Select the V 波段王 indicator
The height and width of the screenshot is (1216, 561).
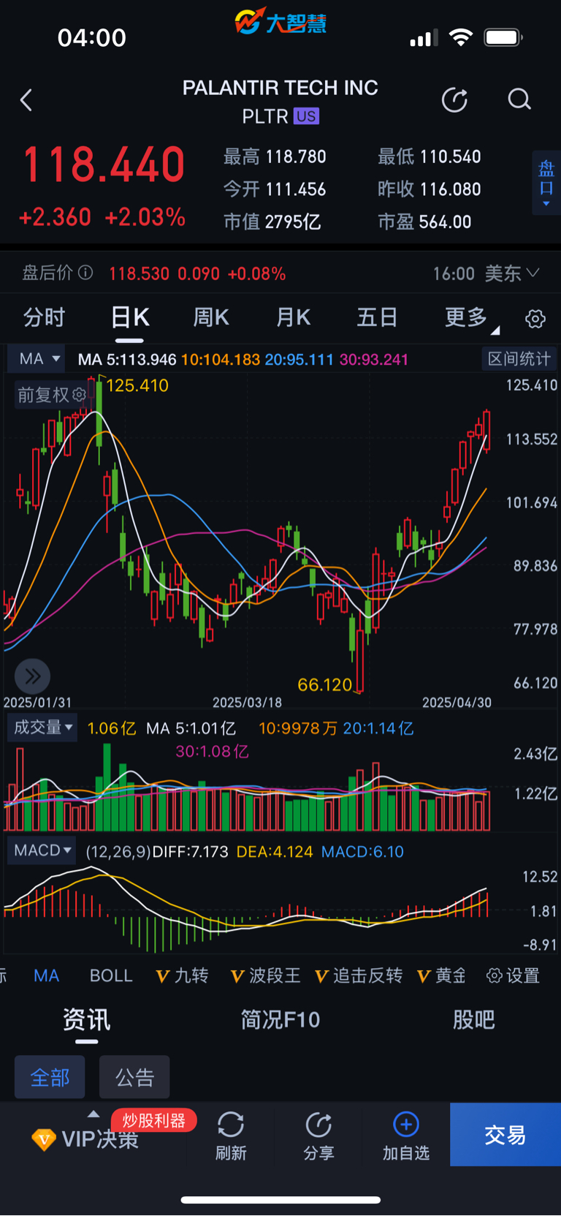[x=265, y=975]
